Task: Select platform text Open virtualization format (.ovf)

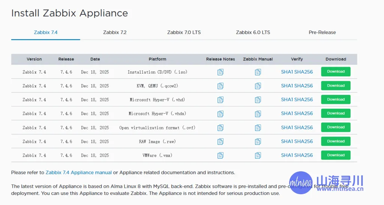Action: [x=157, y=128]
